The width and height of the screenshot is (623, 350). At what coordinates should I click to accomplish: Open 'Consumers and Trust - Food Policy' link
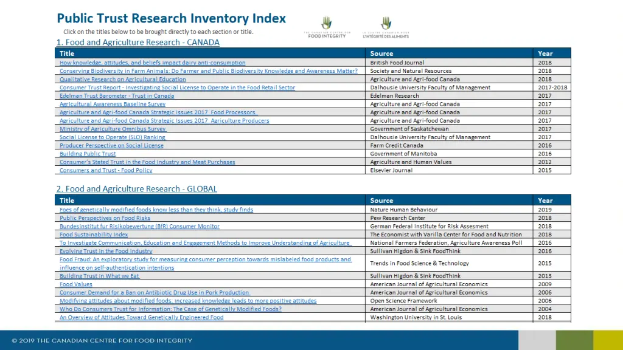106,171
